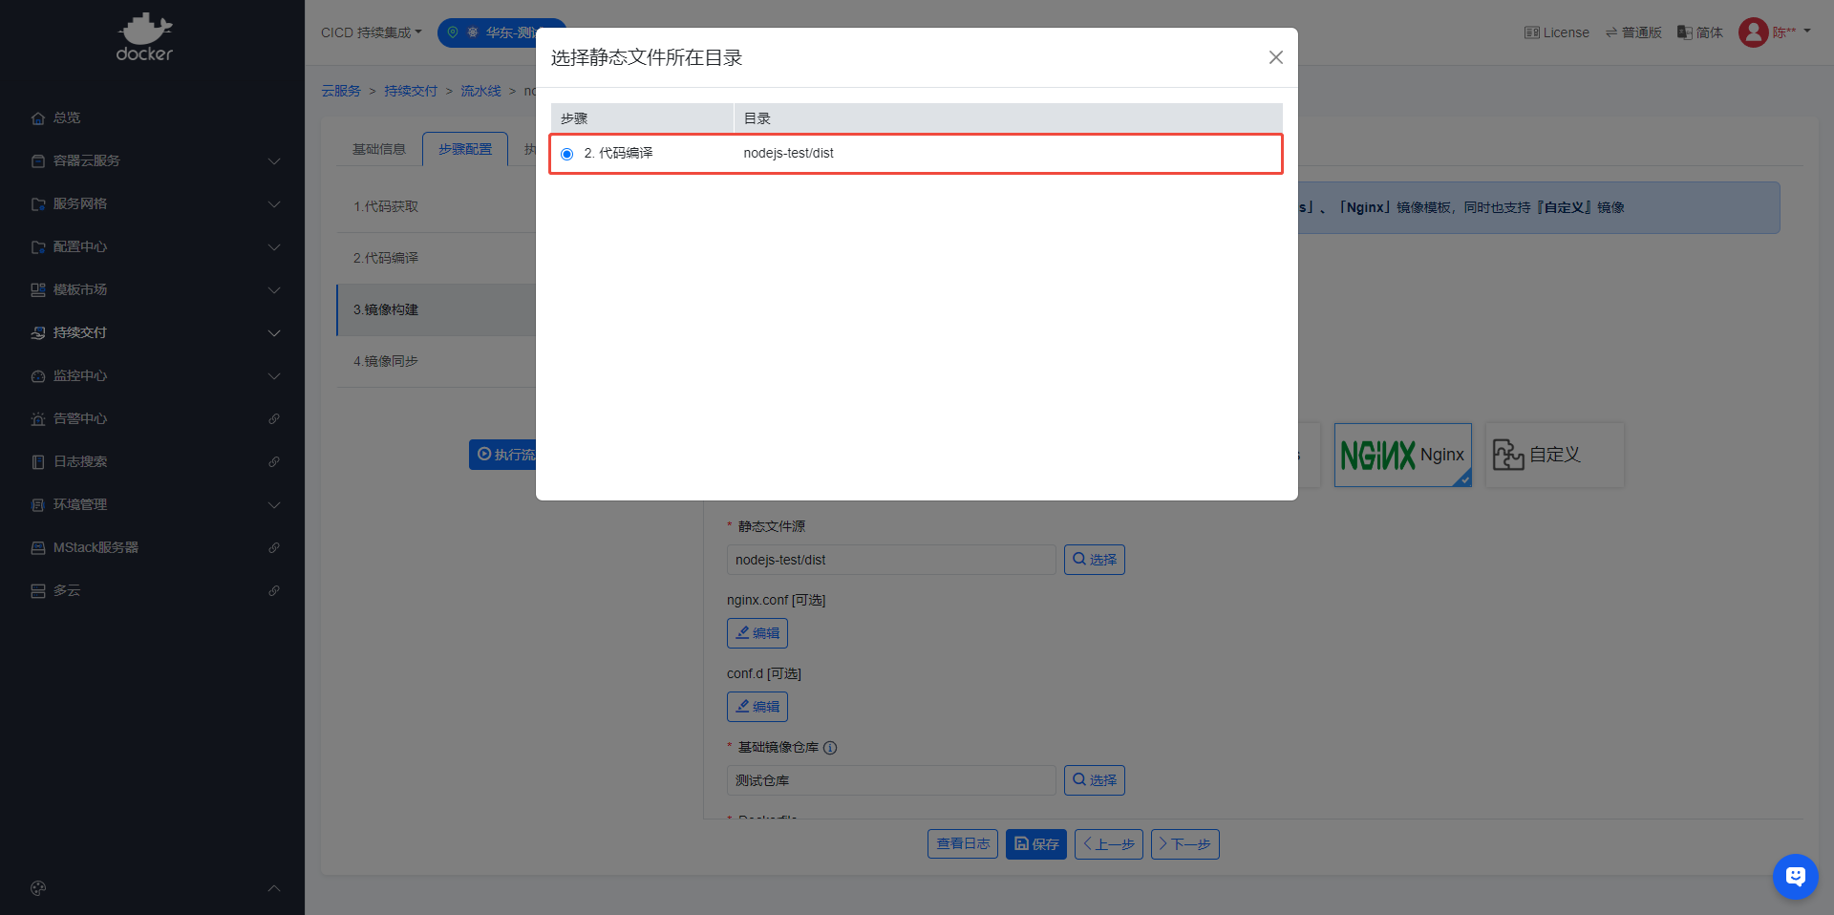Click the theme palette icon at sidebar bottom
1834x915 pixels.
pos(38,888)
